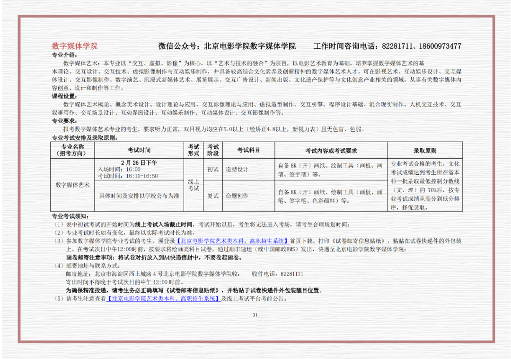Click the 复试 stage cell
This screenshot has width=511, height=359.
pos(213,196)
